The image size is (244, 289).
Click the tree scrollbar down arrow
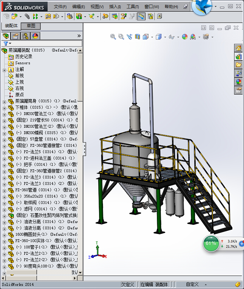80,272
